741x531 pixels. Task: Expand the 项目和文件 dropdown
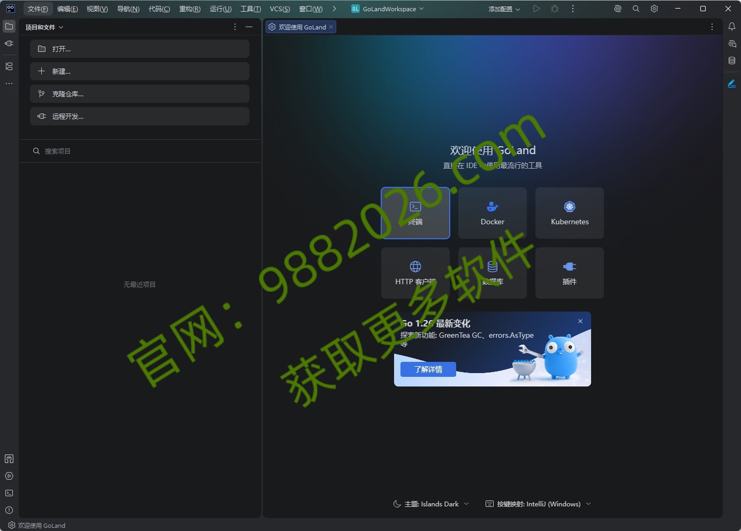pos(44,27)
